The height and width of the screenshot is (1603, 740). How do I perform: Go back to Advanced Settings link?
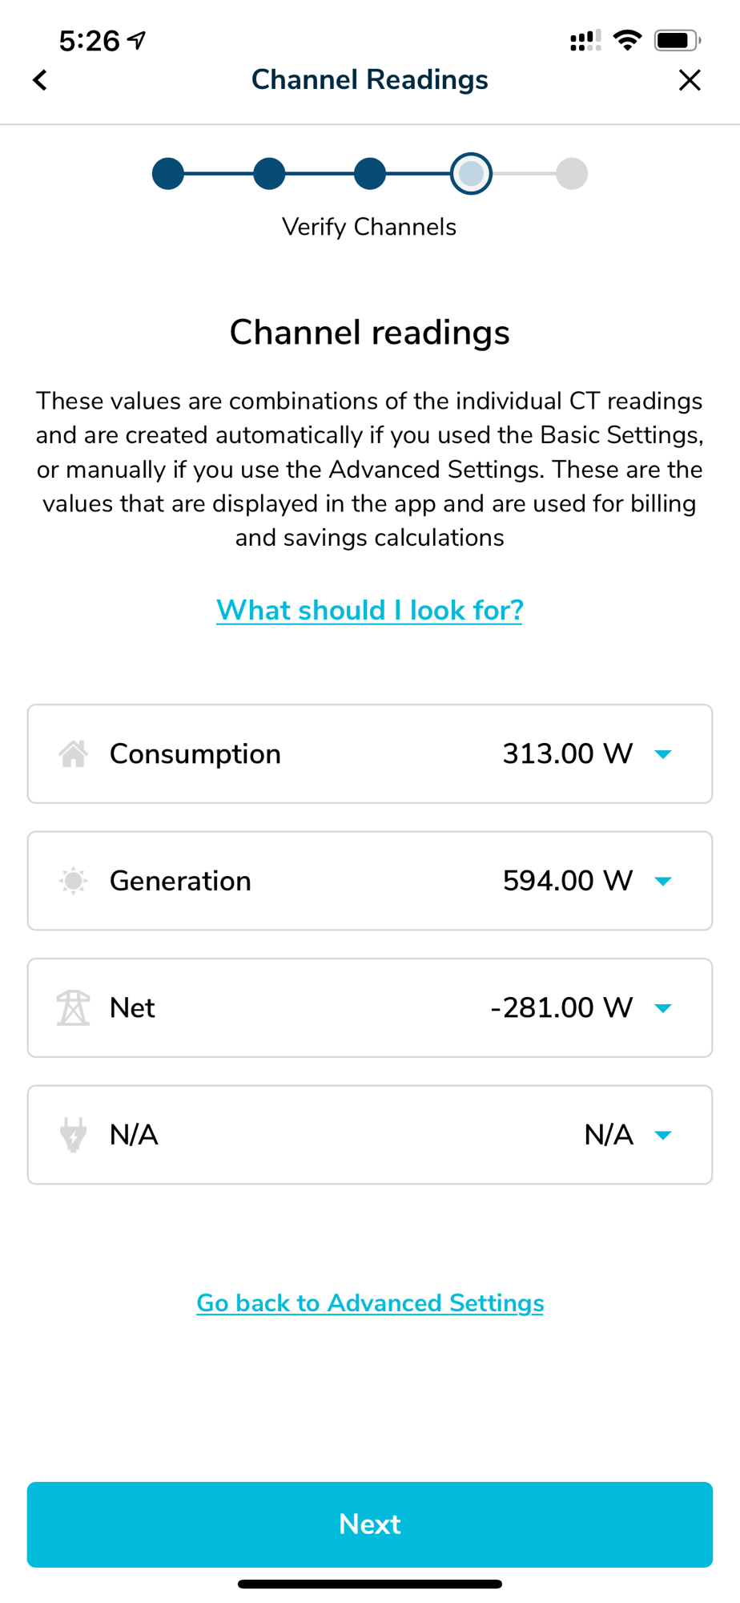(x=370, y=1302)
